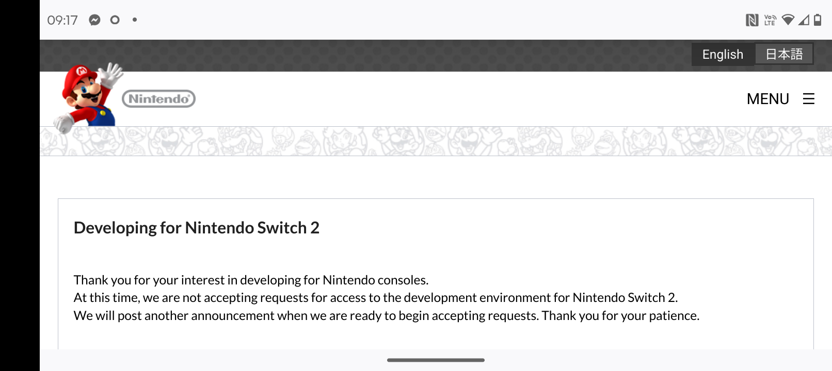The height and width of the screenshot is (371, 832).
Task: Open the MENU label
Action: 767,99
